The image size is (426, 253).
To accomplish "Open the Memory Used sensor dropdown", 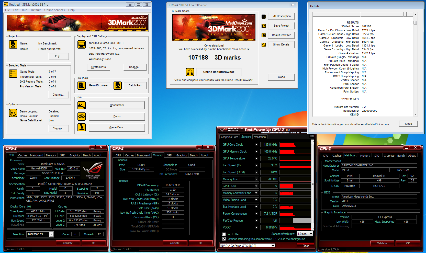I will point(256,179).
